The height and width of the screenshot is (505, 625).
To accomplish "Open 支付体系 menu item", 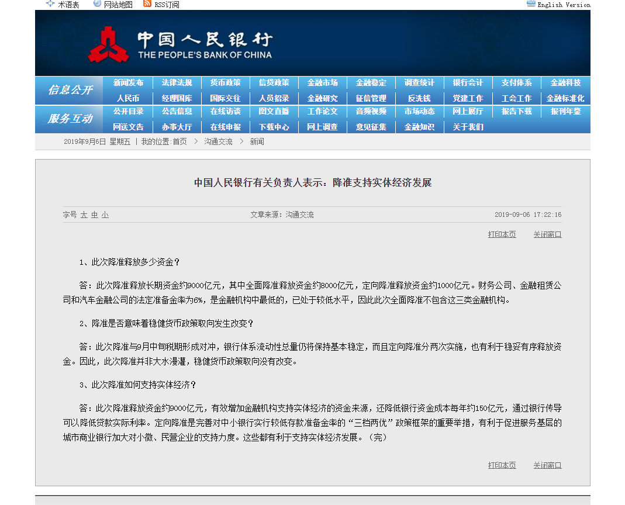I will coord(517,82).
